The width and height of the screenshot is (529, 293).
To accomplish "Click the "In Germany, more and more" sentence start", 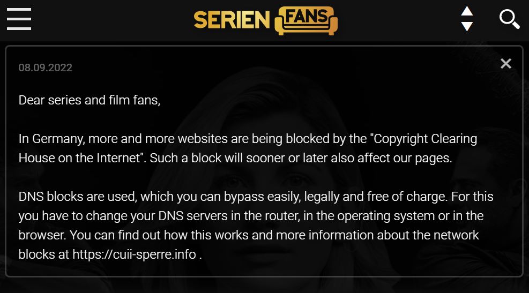I will [x=86, y=139].
